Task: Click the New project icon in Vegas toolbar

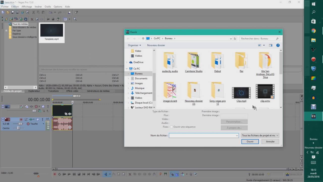Action: pyautogui.click(x=3, y=12)
